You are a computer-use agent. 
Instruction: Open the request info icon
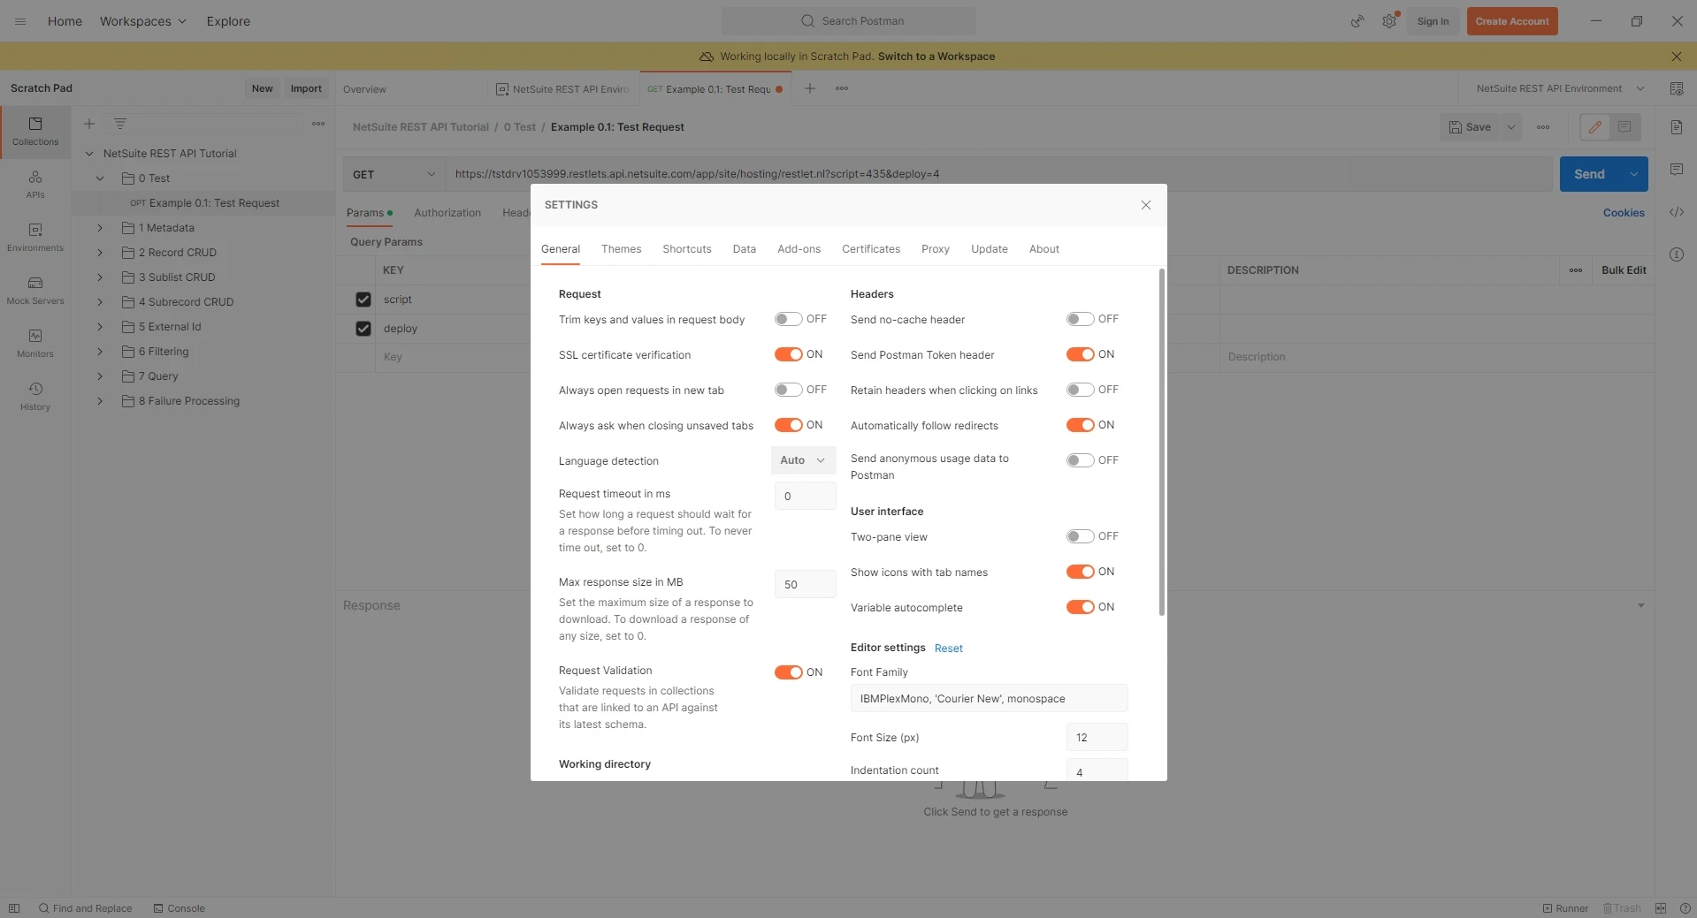(1677, 254)
